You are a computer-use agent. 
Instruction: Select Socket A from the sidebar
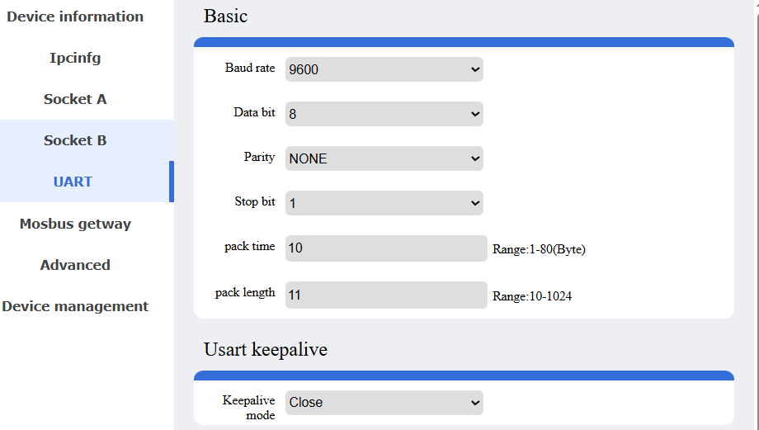coord(75,99)
